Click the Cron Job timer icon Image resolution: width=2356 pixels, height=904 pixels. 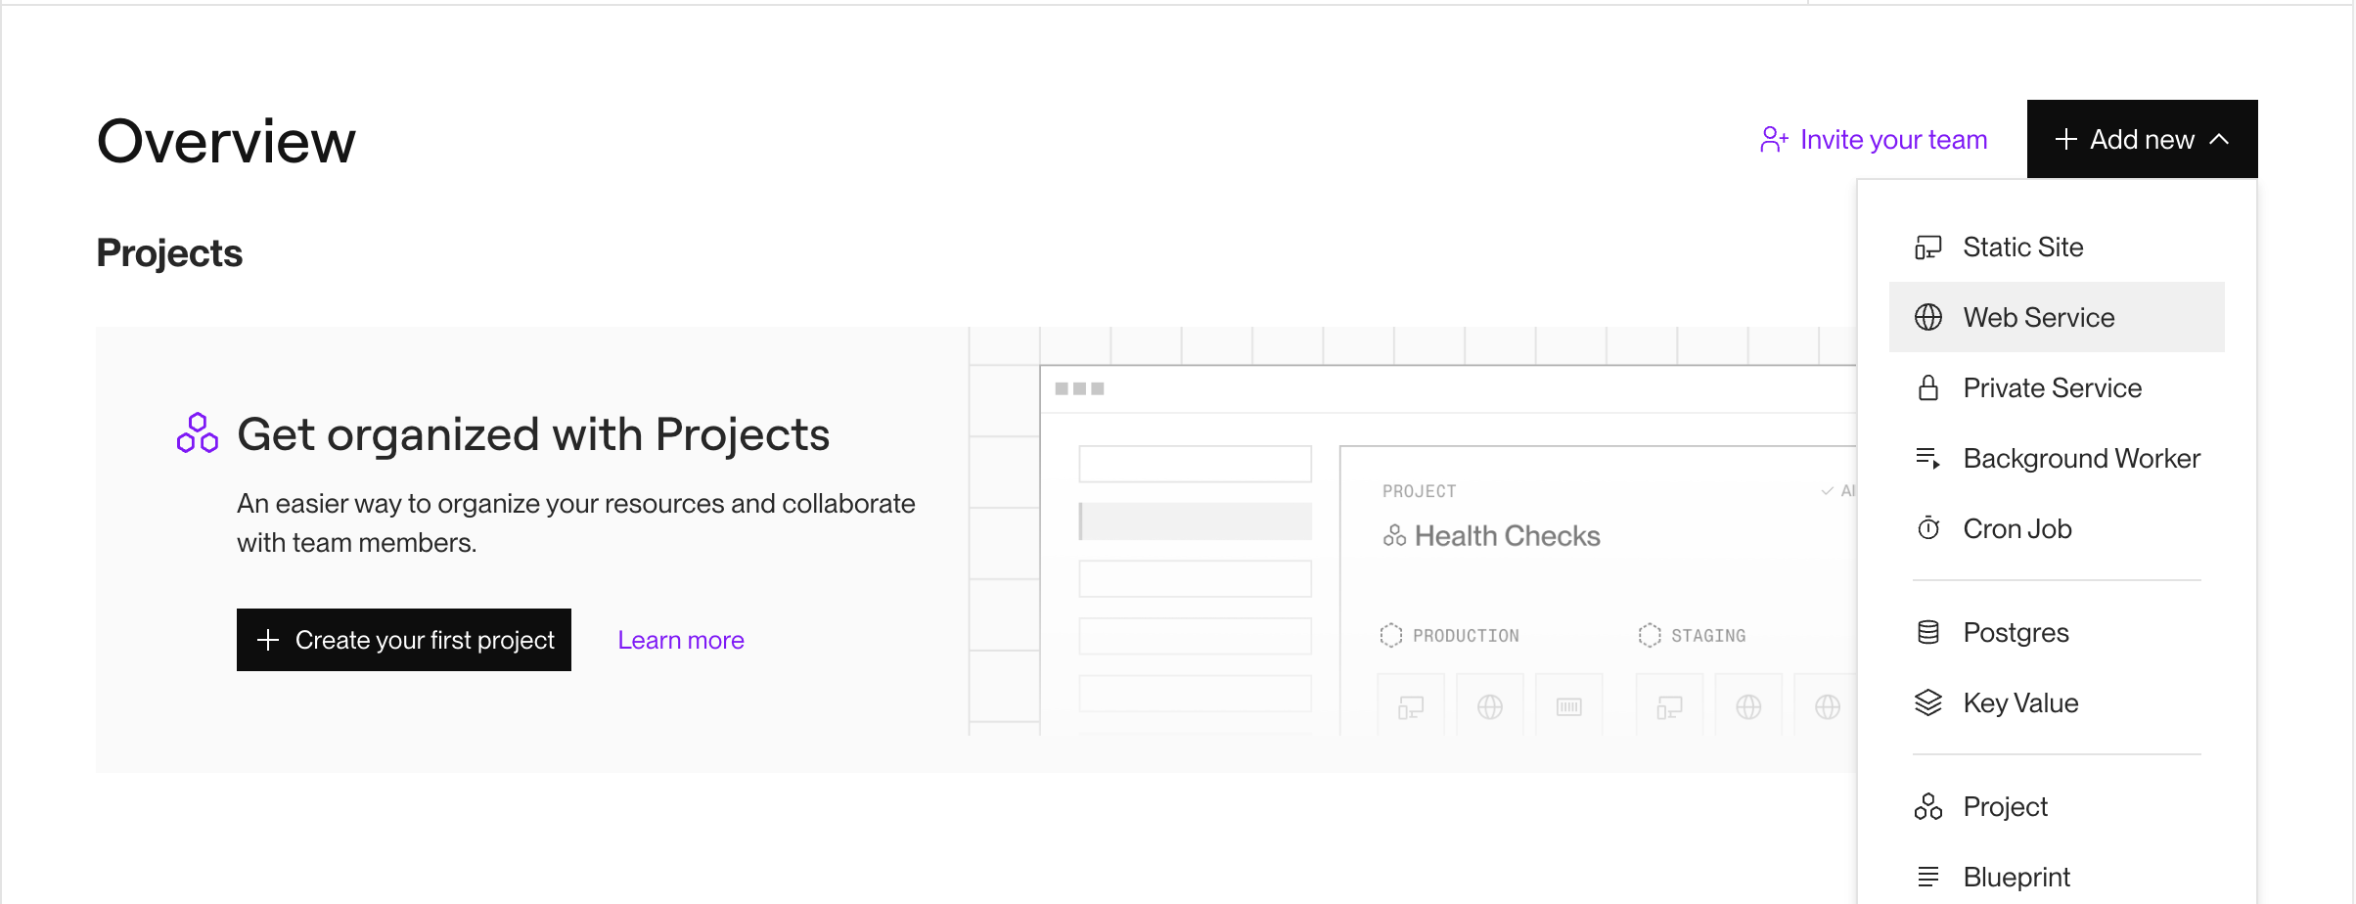point(1927,528)
